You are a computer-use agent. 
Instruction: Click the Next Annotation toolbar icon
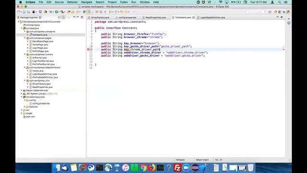tap(110, 12)
